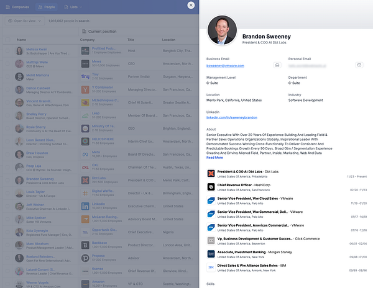This screenshot has height=288, width=373.
Task: Click the Amazon logo in the list
Action: (85, 284)
